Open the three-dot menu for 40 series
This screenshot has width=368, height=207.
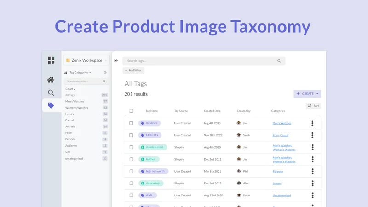click(312, 123)
